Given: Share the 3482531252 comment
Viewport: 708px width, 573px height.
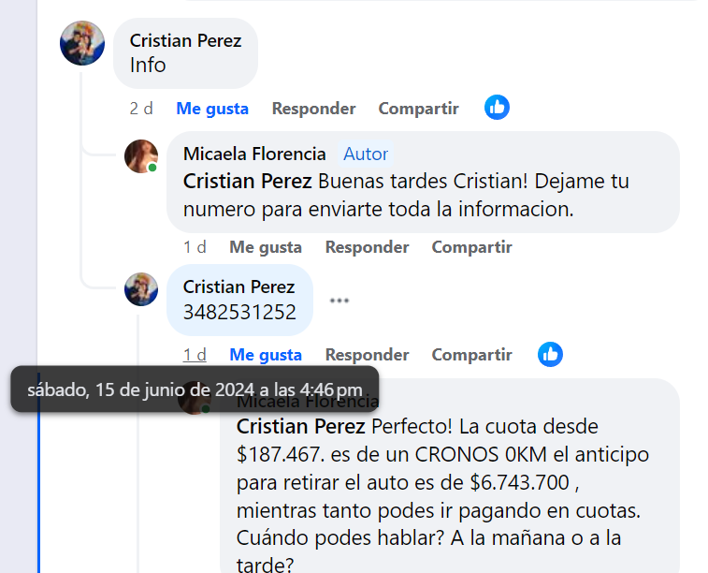Looking at the screenshot, I should tap(471, 355).
